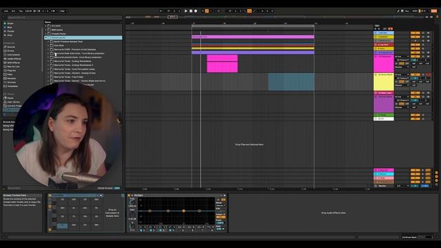Image resolution: width=441 pixels, height=248 pixels.
Task: Open 14 Drum Rack output Master dropdown
Action: (x=402, y=85)
